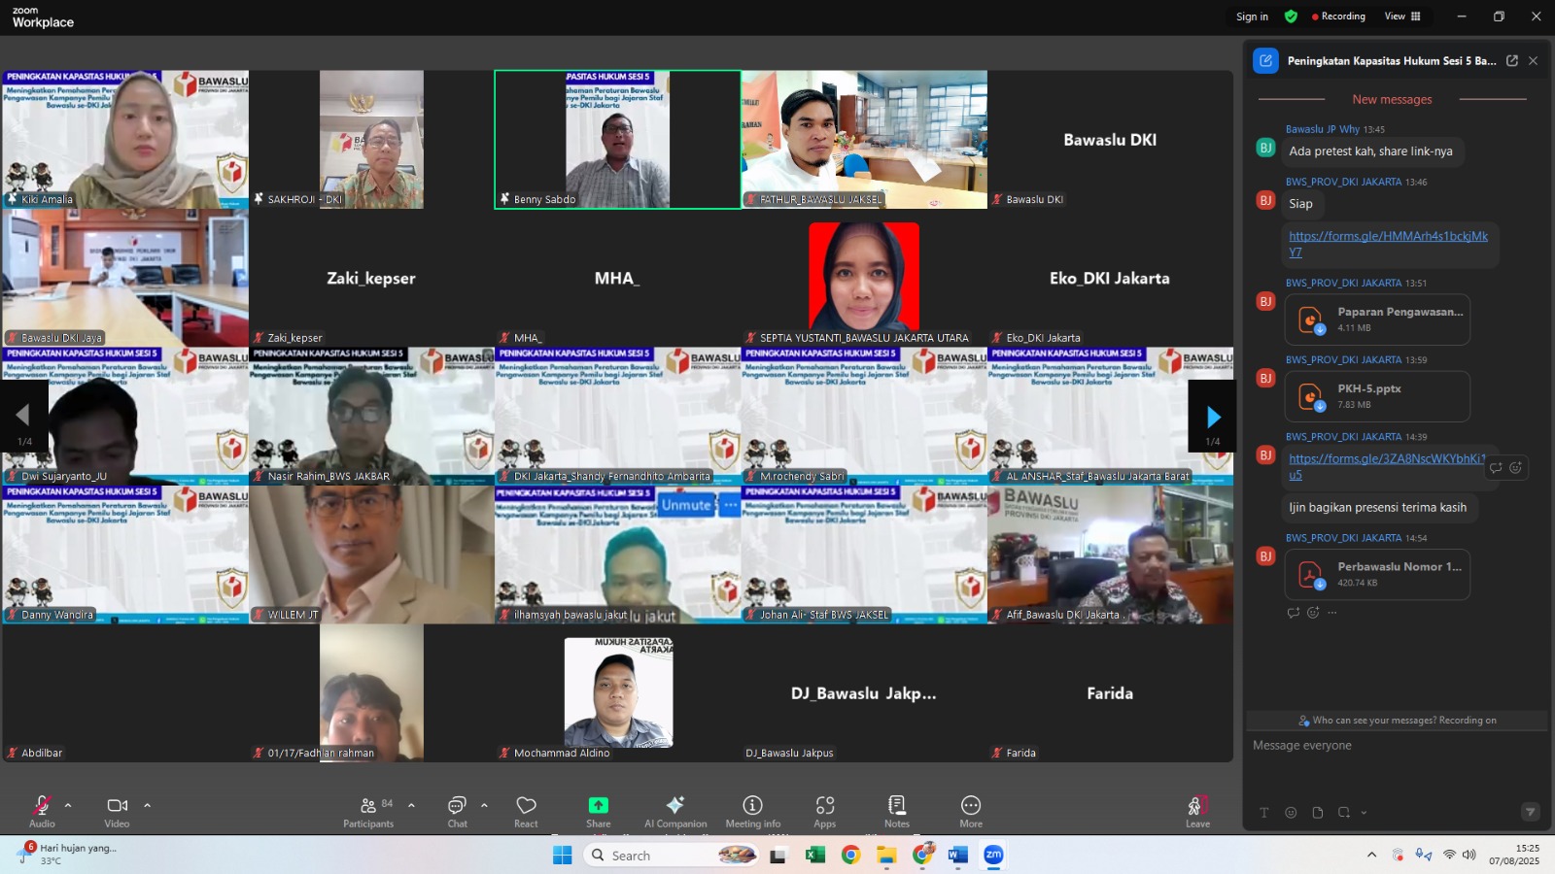The image size is (1555, 874).
Task: Open screenshot tool in chat composer
Action: click(x=1344, y=813)
